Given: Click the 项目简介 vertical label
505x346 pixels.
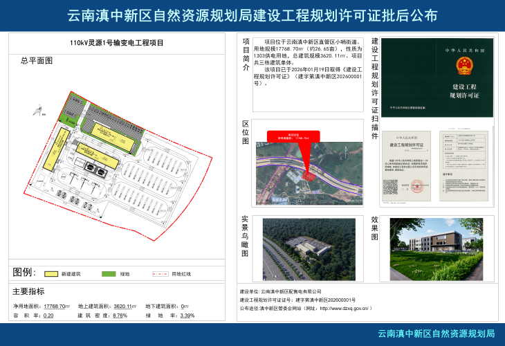Looking at the screenshot, I should pos(246,54).
